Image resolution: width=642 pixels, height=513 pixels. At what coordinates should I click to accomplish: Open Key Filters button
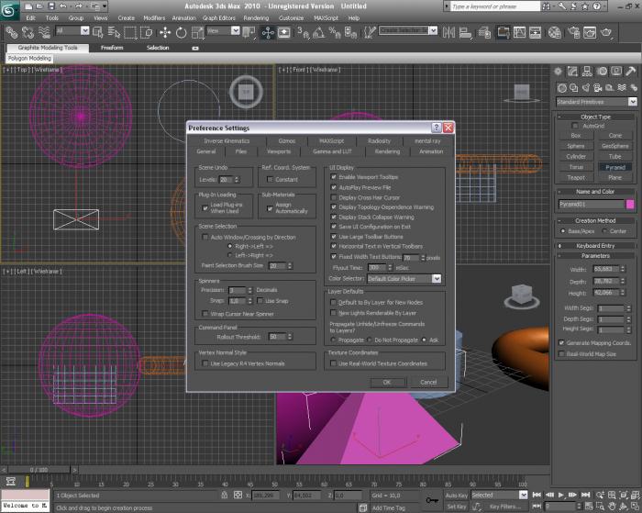pos(507,507)
